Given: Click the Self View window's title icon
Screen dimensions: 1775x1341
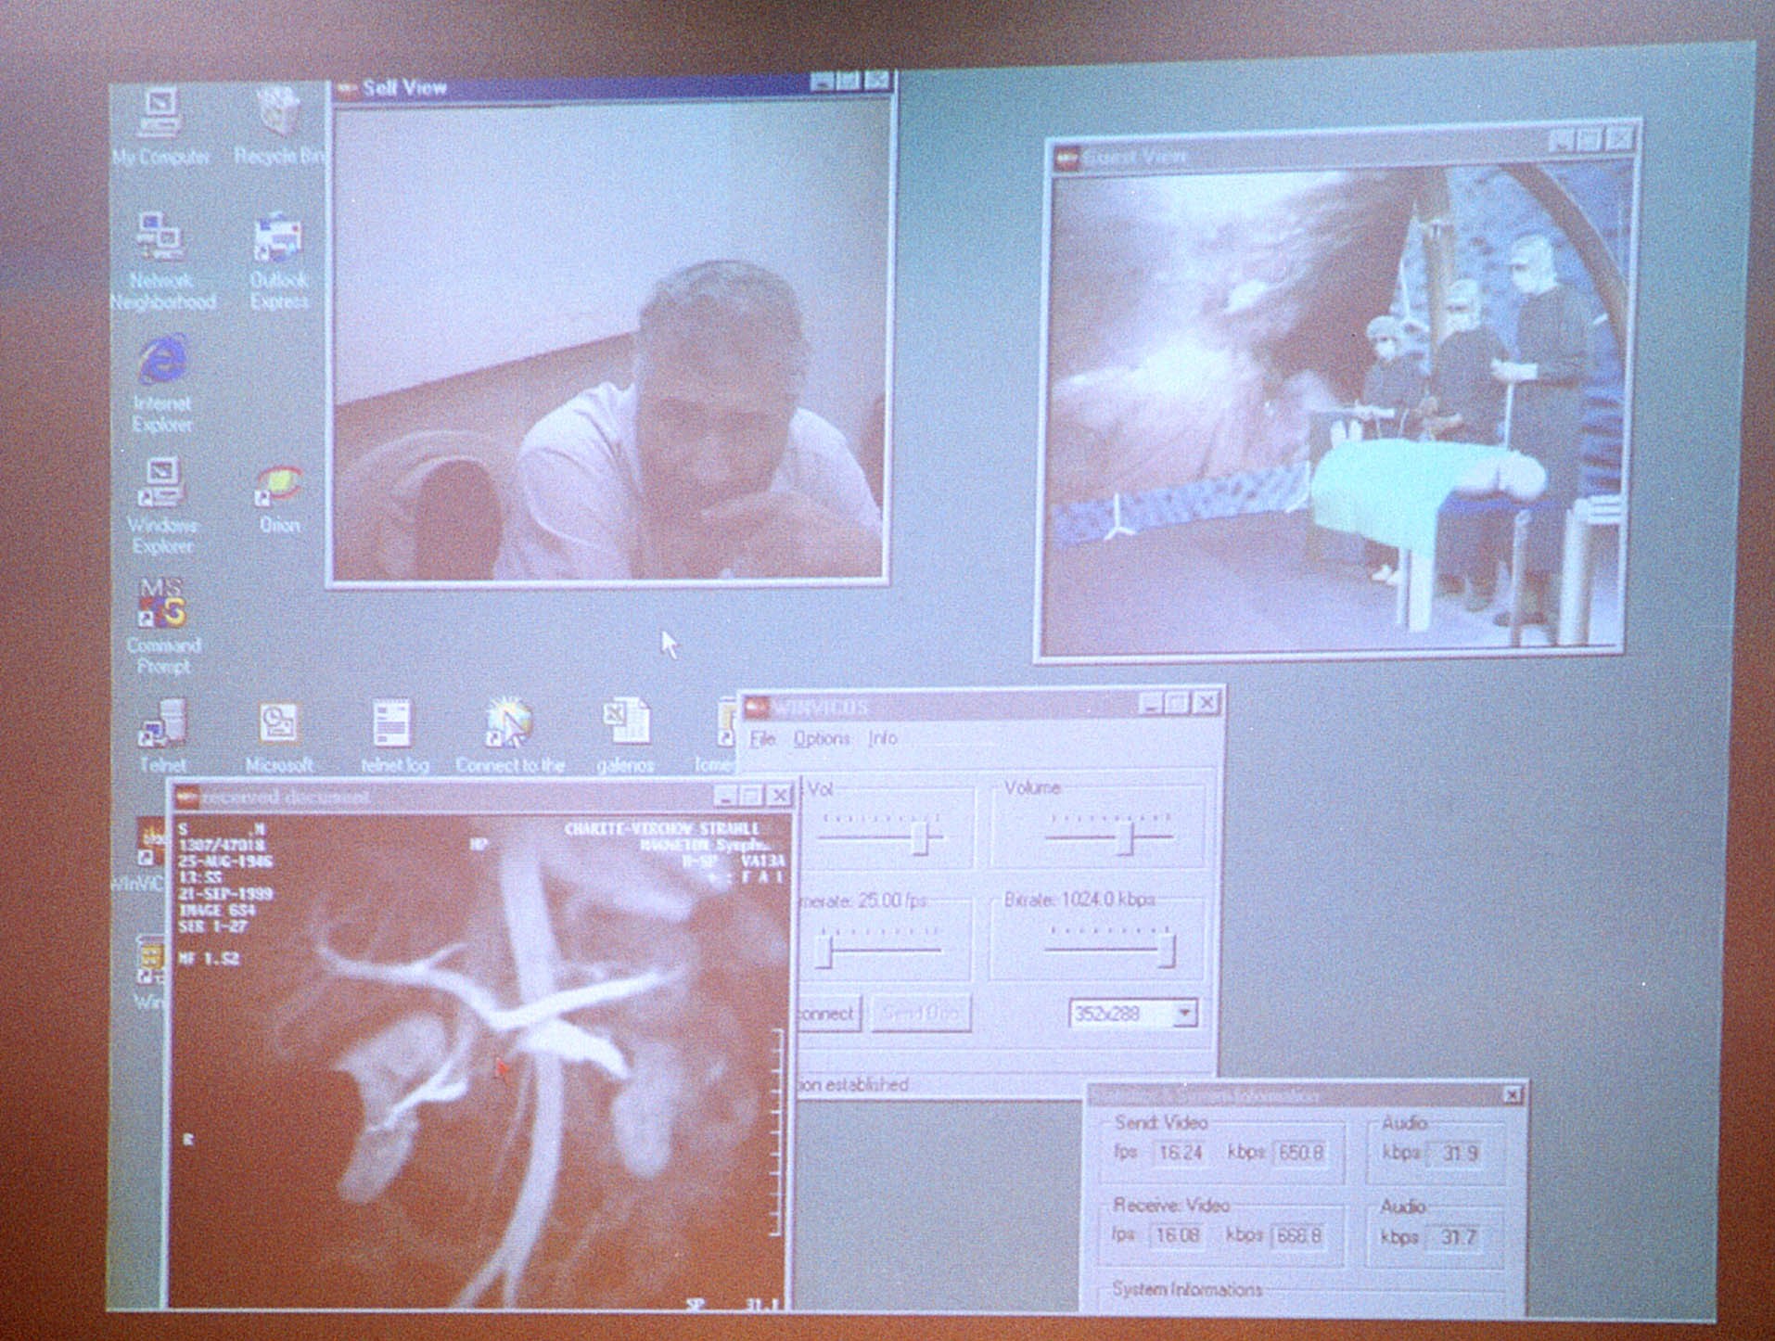Looking at the screenshot, I should 348,89.
